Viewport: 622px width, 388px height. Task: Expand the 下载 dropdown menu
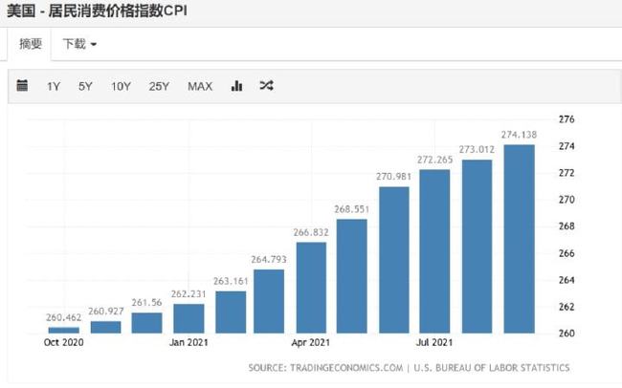(79, 44)
